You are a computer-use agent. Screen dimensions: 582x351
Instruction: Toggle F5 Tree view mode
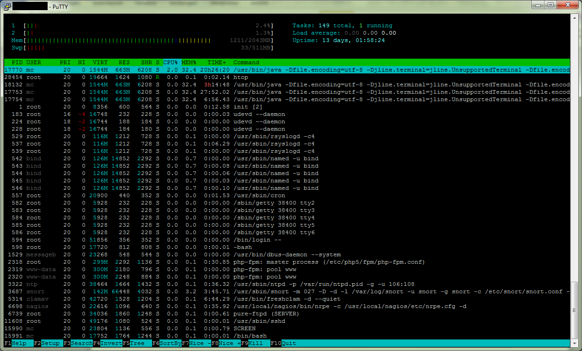137,343
